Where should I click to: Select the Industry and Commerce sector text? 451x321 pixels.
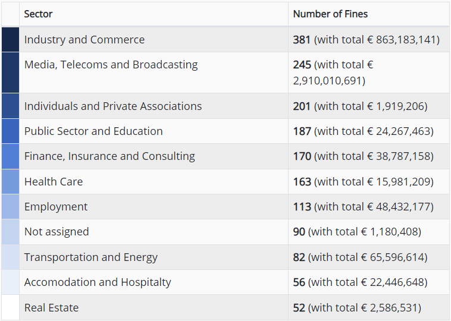(x=84, y=40)
